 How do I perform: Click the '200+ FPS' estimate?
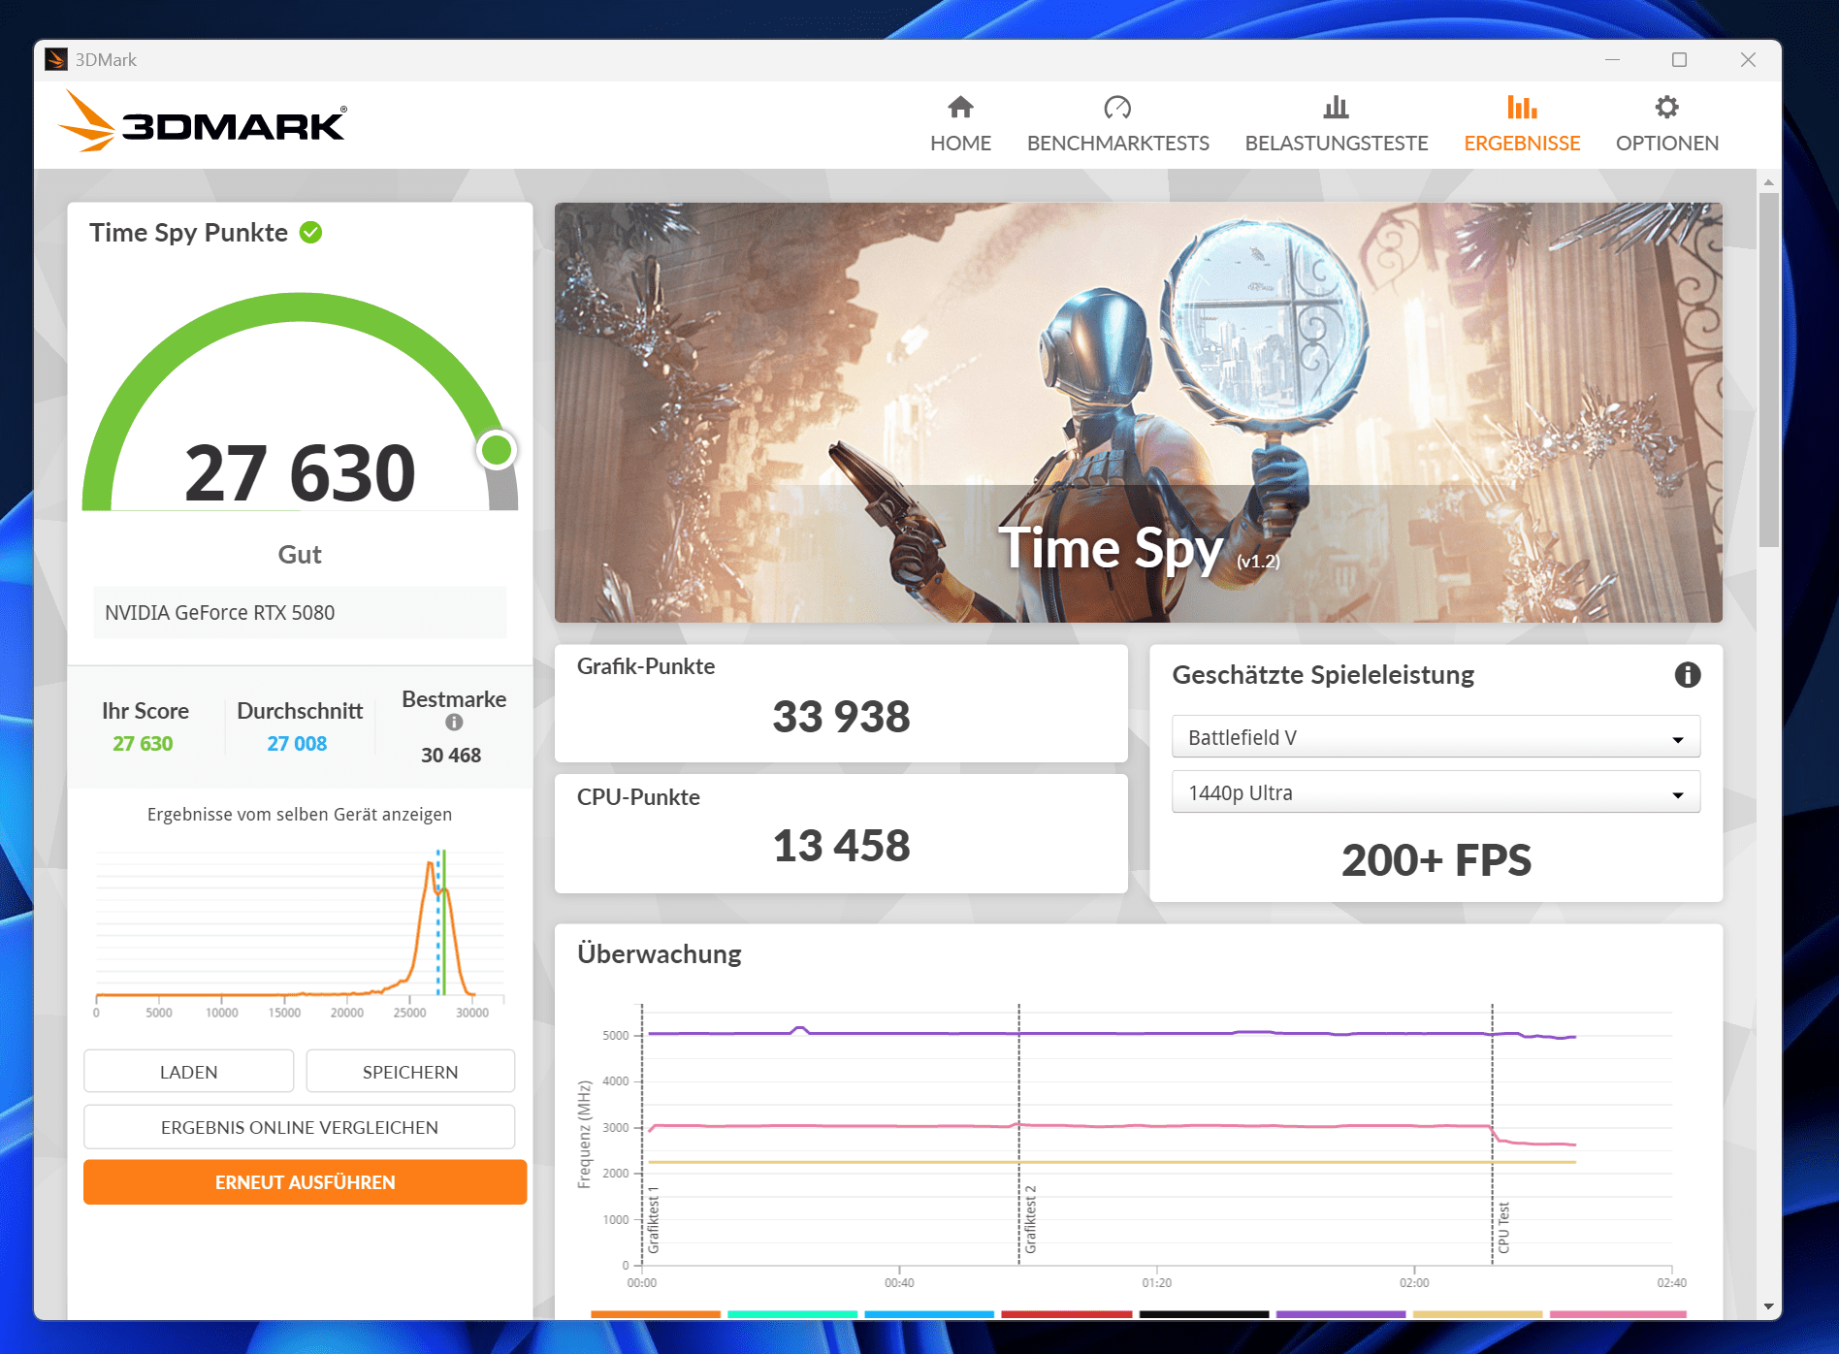point(1436,860)
